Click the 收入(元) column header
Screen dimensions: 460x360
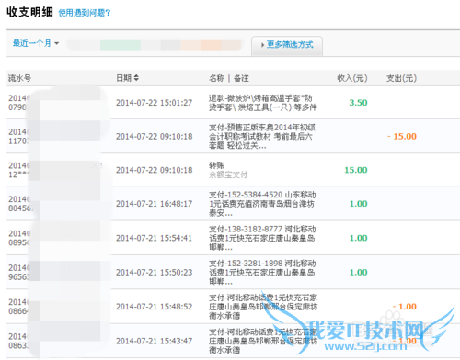[x=352, y=78]
